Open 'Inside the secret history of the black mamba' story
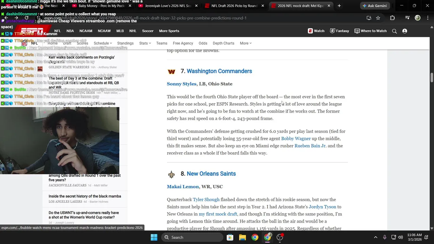This screenshot has width=434, height=244. pyautogui.click(x=85, y=196)
